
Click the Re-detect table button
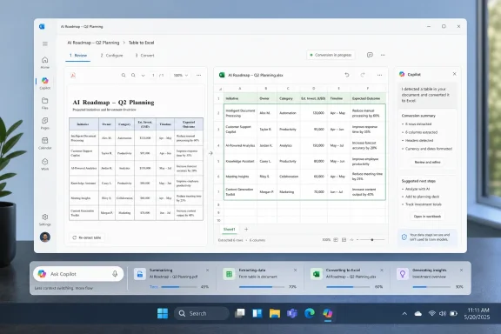click(x=87, y=237)
